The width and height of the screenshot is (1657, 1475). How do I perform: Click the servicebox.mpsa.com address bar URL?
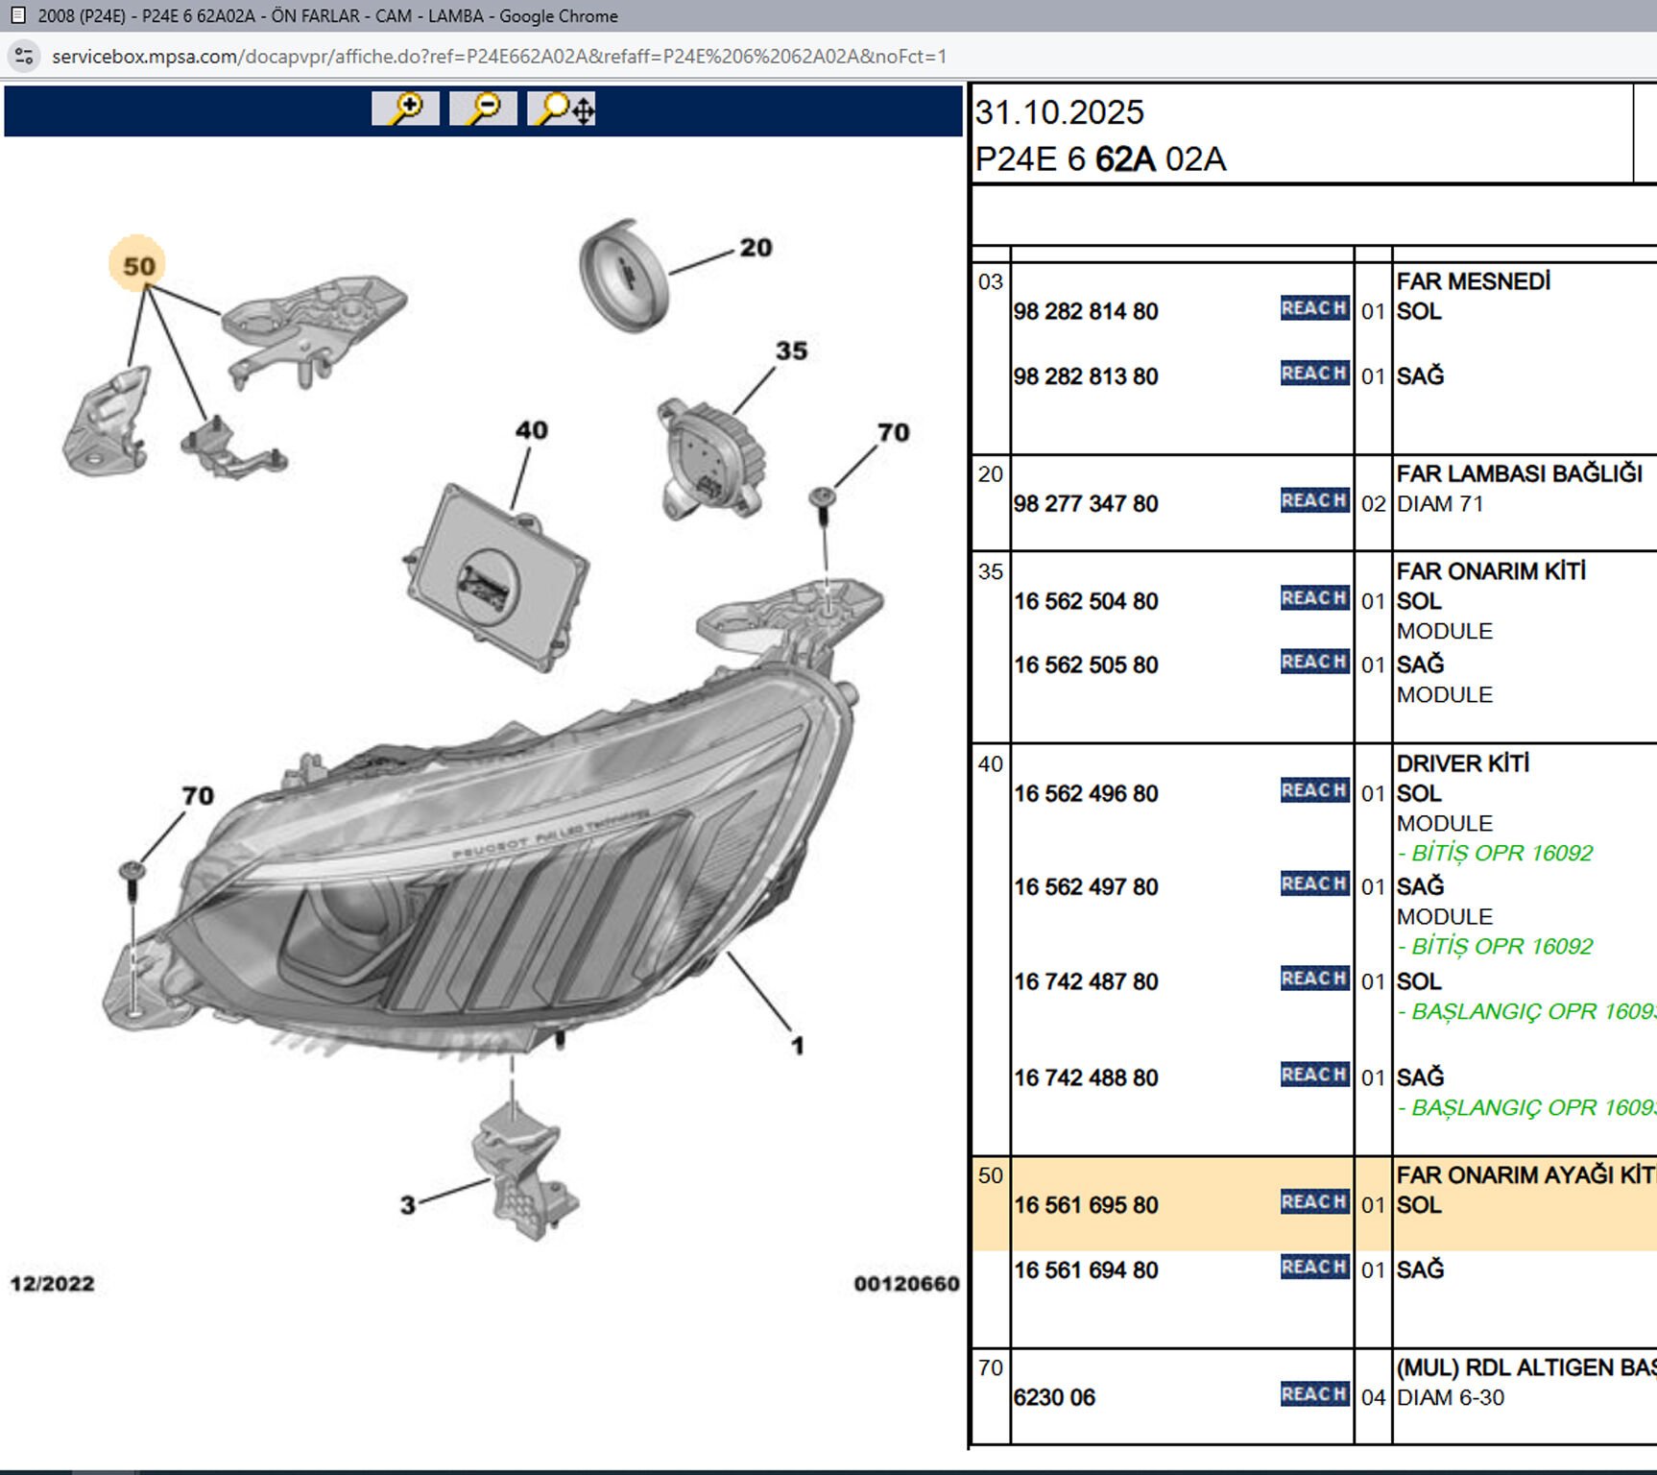click(x=499, y=57)
